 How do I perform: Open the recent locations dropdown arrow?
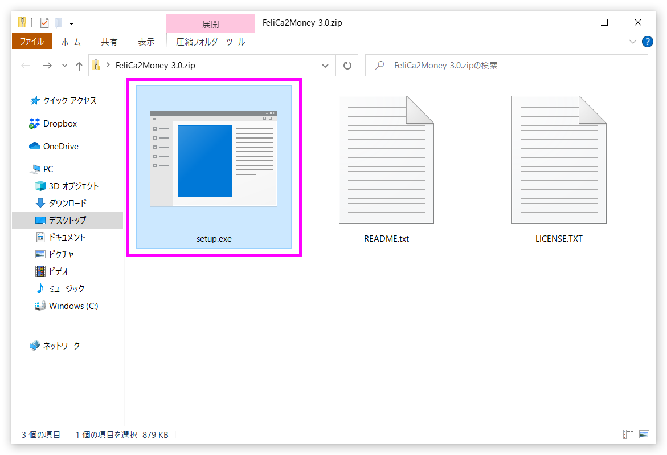pyautogui.click(x=64, y=66)
